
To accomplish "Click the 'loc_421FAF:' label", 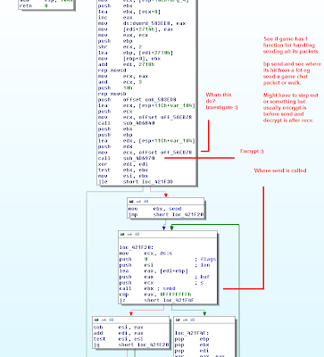I will 192,333.
